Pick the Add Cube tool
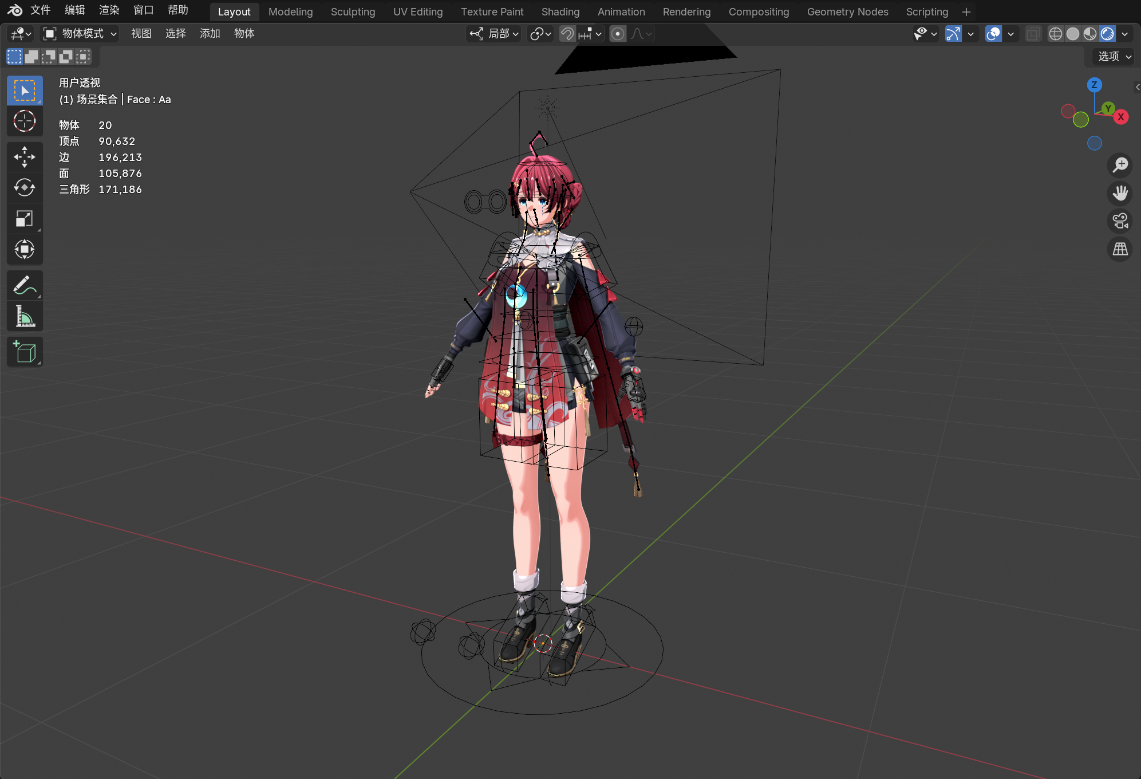 25,352
